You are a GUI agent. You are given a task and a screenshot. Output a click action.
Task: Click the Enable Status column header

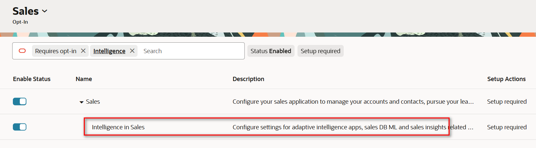coord(32,79)
